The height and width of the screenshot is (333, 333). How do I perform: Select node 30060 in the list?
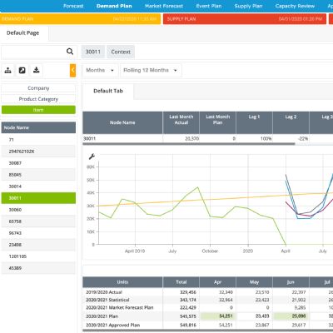click(38, 210)
